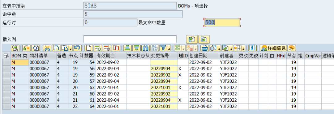Screen dimensions: 334x114
Task: Click the 在表中搜索 field showing STAS
Action: point(130,6)
